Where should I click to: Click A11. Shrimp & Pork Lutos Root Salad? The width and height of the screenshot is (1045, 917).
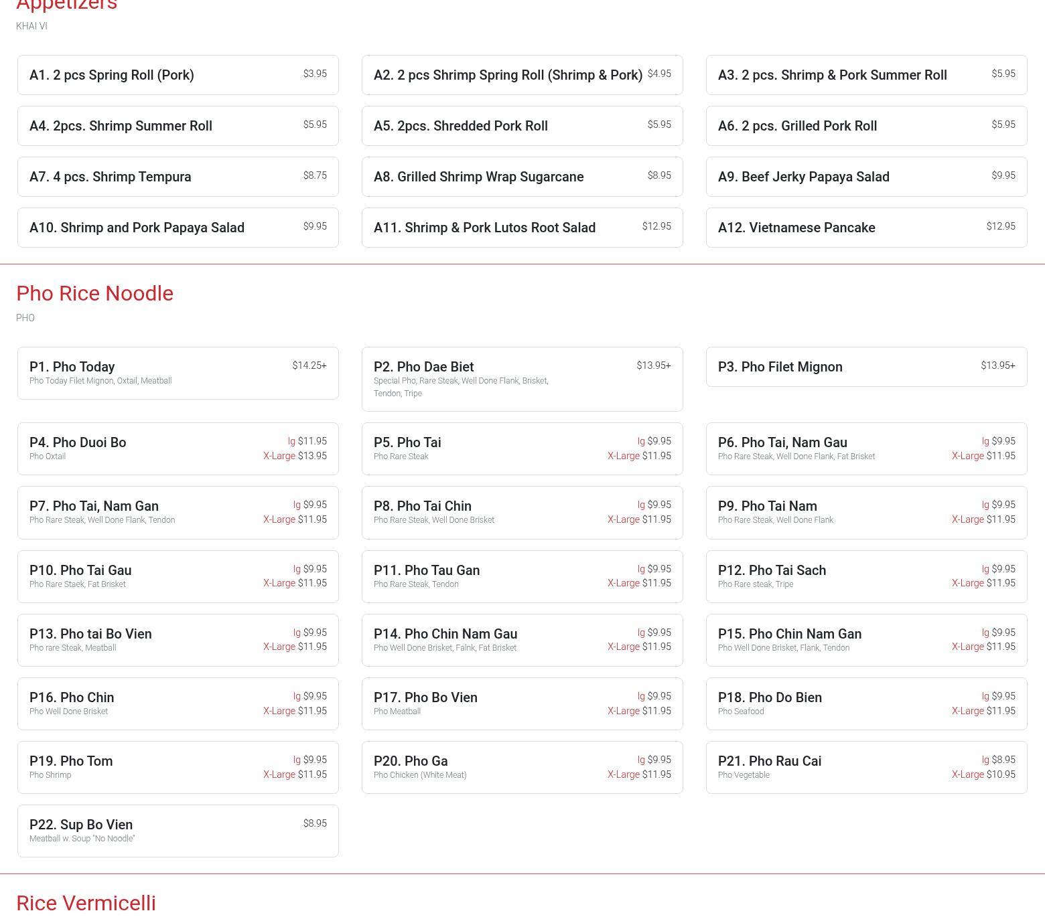522,228
